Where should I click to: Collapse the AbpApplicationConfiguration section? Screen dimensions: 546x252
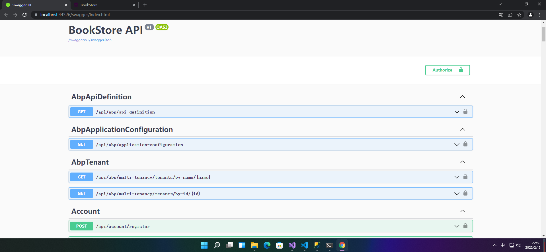(463, 129)
